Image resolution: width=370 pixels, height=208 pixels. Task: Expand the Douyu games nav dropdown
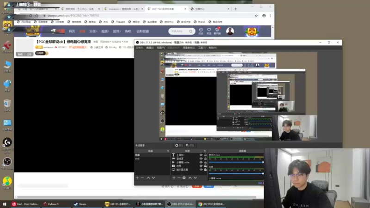click(117, 31)
